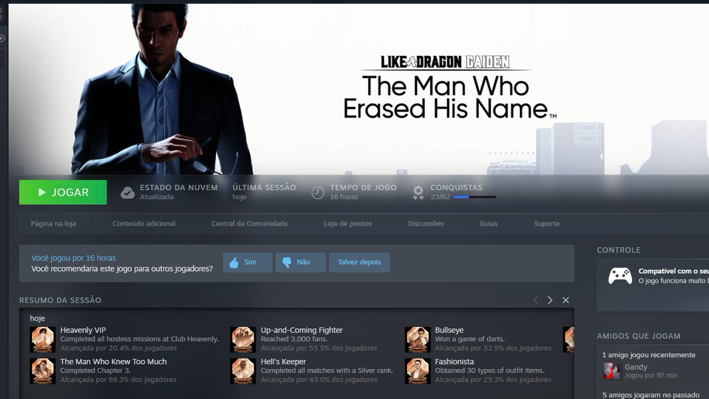Viewport: 709px width, 399px height.
Task: Click friend name 'Gandy'
Action: (636, 367)
